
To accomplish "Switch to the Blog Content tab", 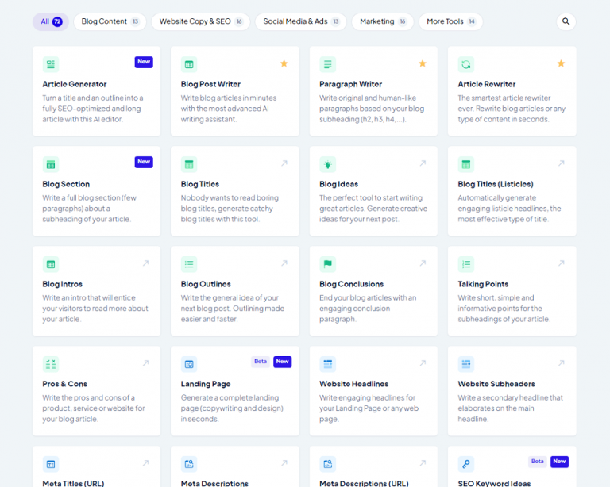I will click(110, 21).
